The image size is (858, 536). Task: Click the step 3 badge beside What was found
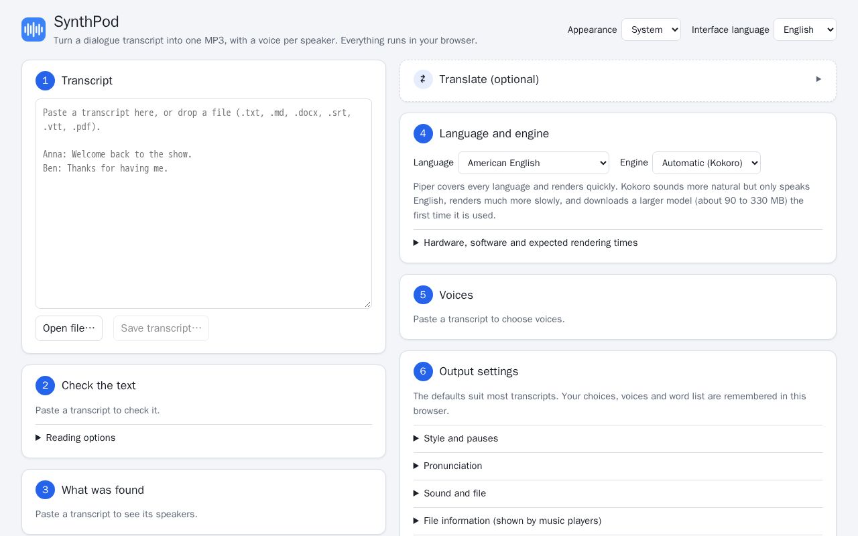pos(45,490)
